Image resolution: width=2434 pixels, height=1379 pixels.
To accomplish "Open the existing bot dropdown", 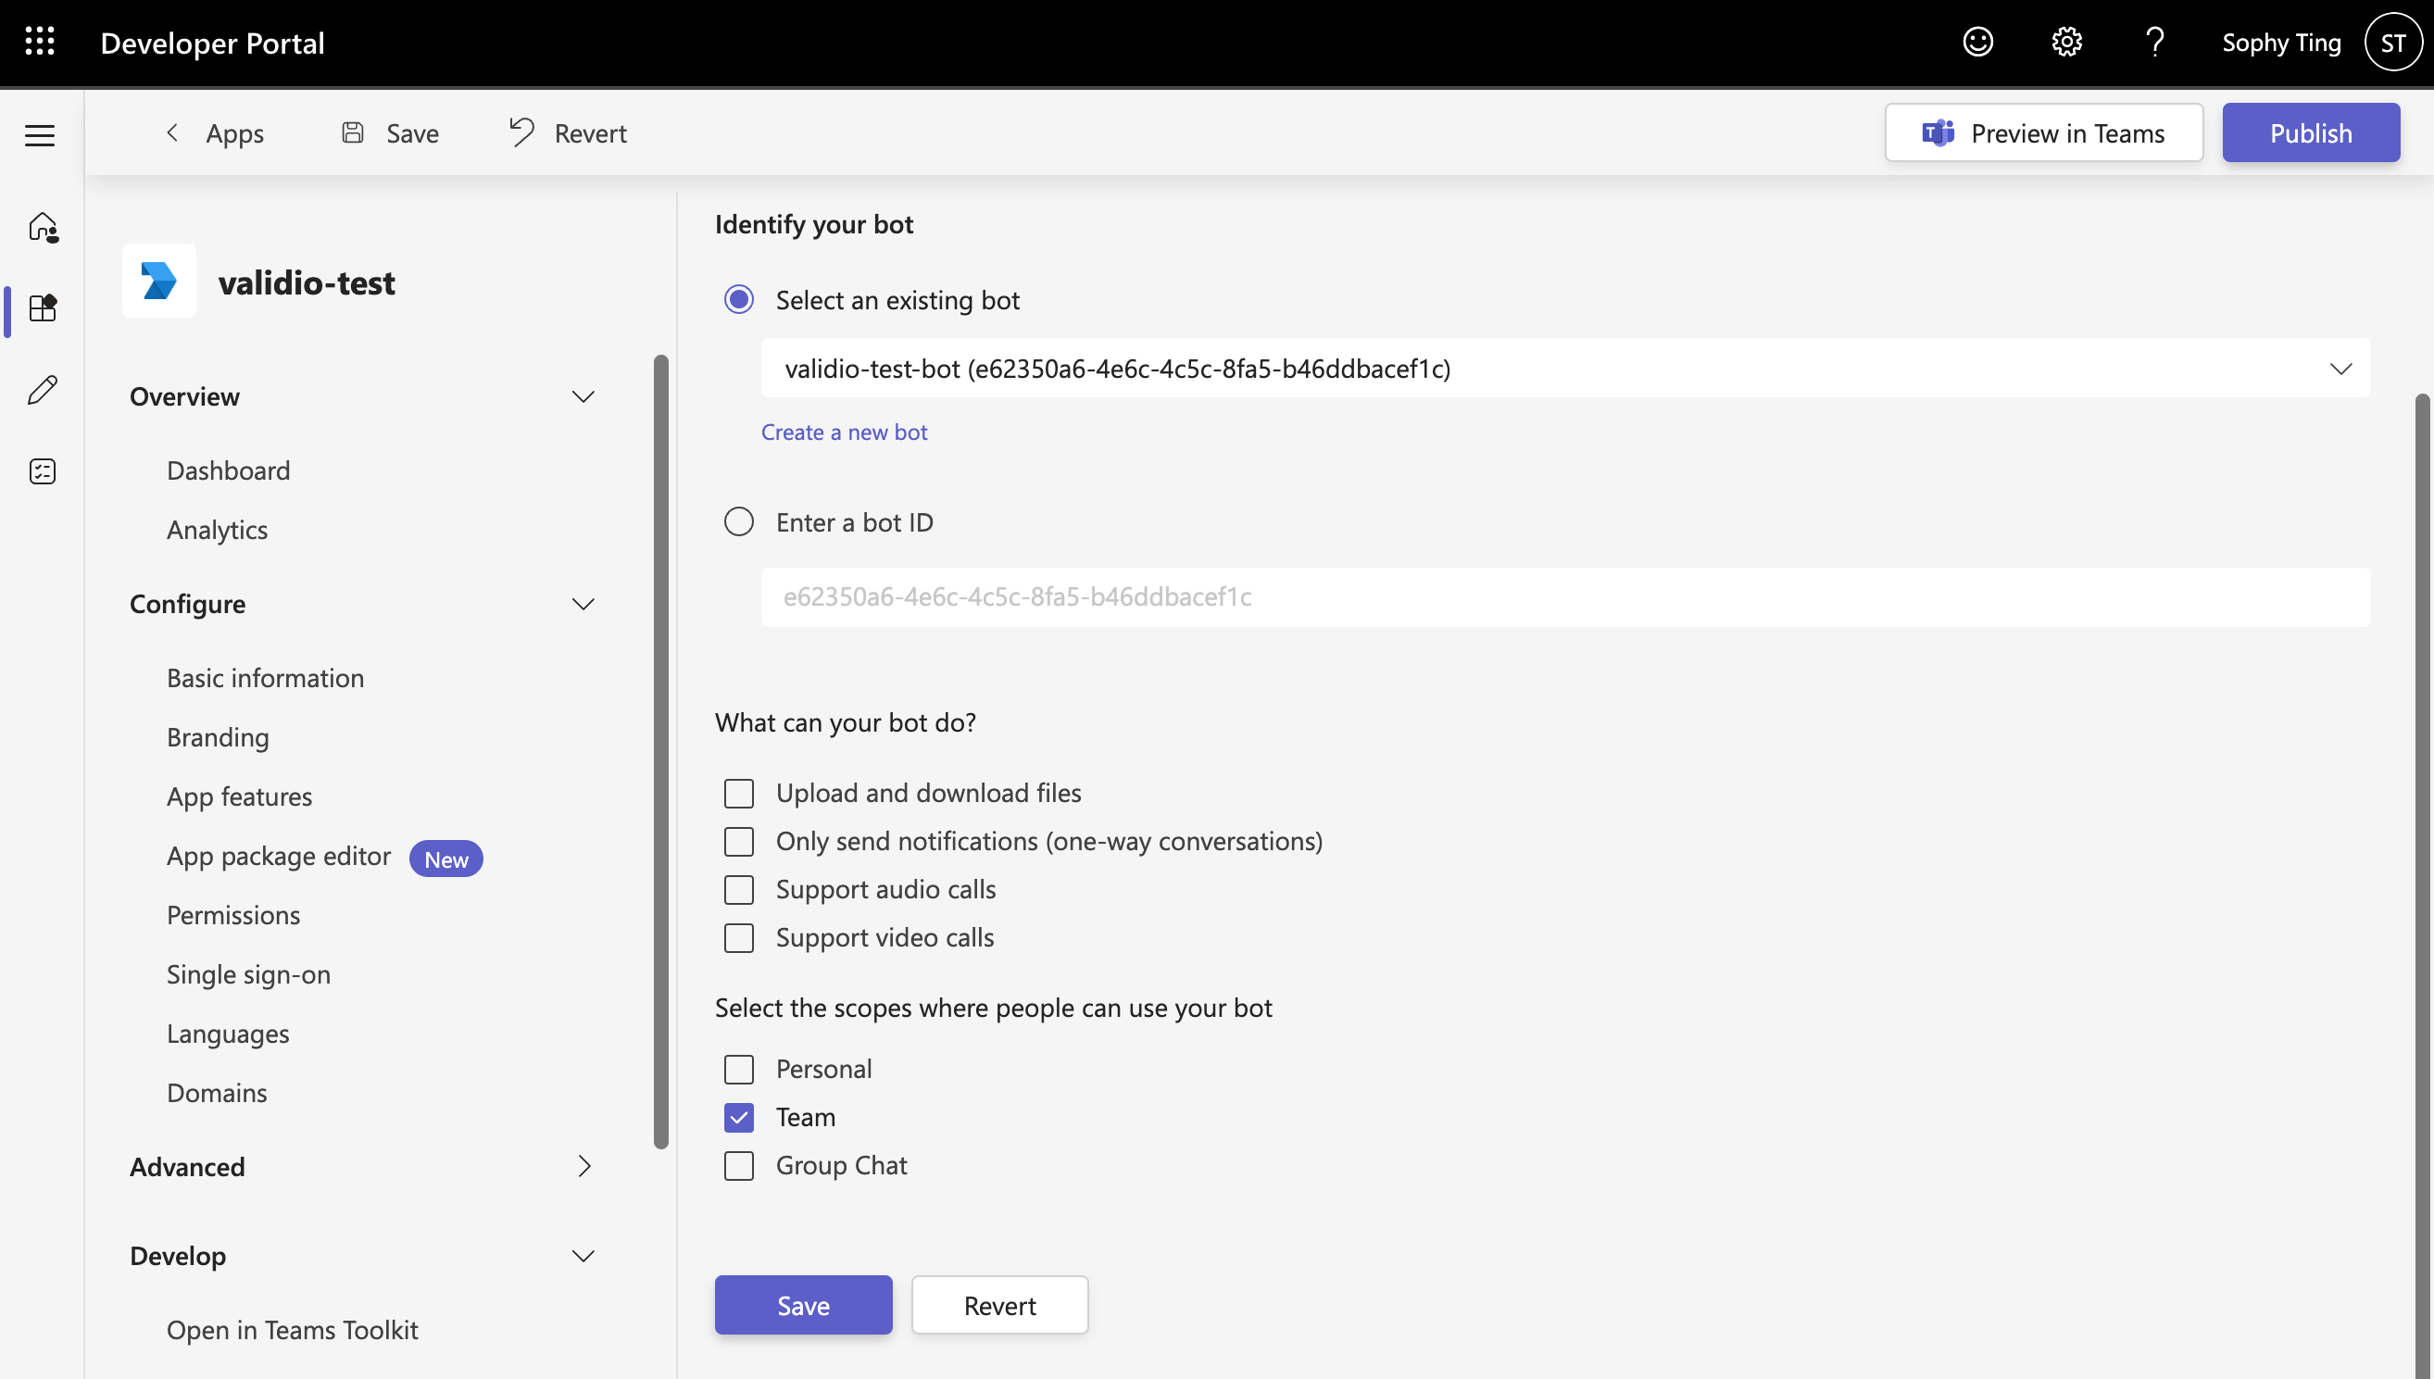I will tap(1565, 369).
